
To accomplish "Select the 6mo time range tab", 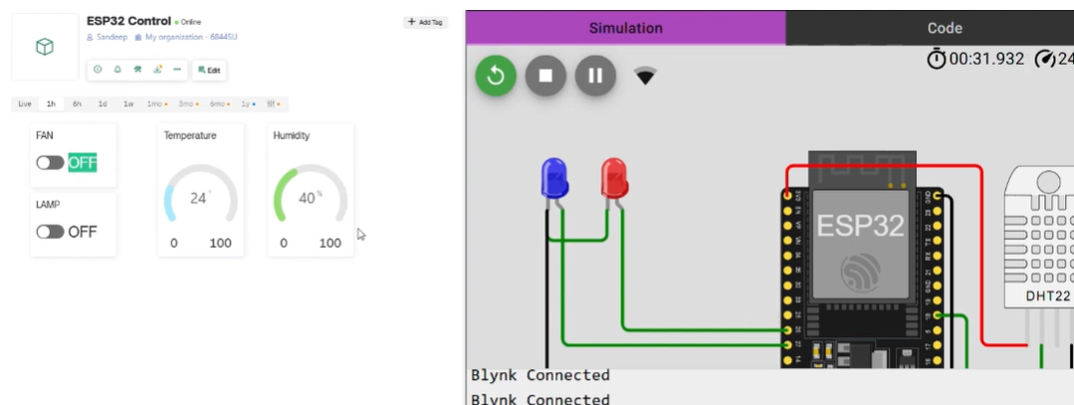I will (x=219, y=104).
